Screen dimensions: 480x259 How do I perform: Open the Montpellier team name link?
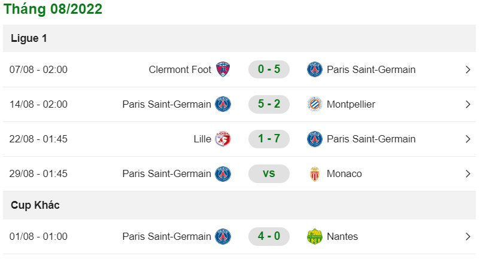coord(351,105)
